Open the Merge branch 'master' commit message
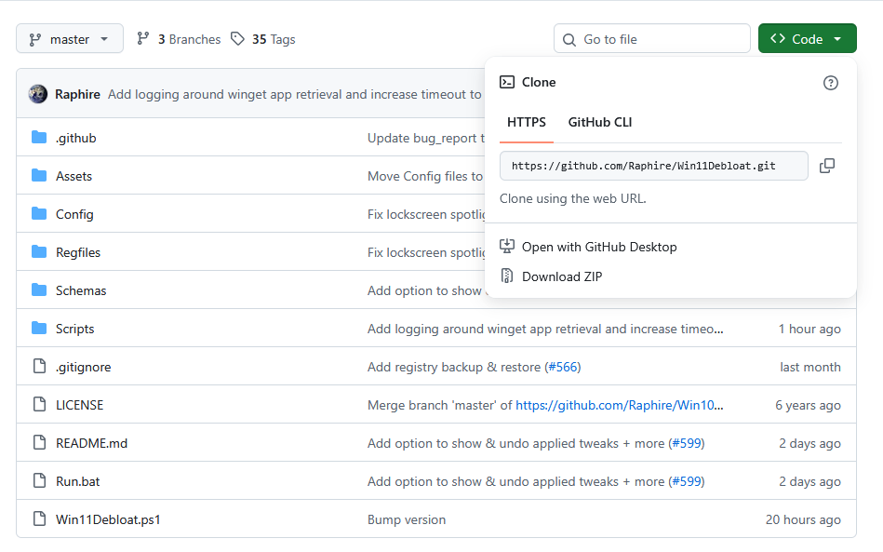 point(440,405)
